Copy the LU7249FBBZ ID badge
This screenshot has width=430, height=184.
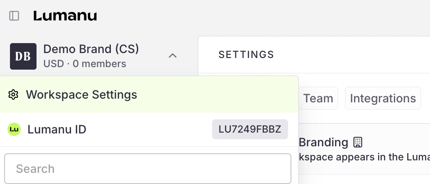point(249,130)
